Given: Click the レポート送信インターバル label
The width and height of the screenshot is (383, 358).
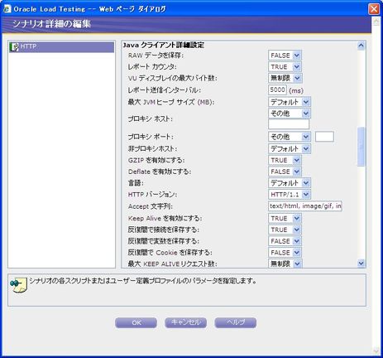Looking at the screenshot, I should [165, 90].
